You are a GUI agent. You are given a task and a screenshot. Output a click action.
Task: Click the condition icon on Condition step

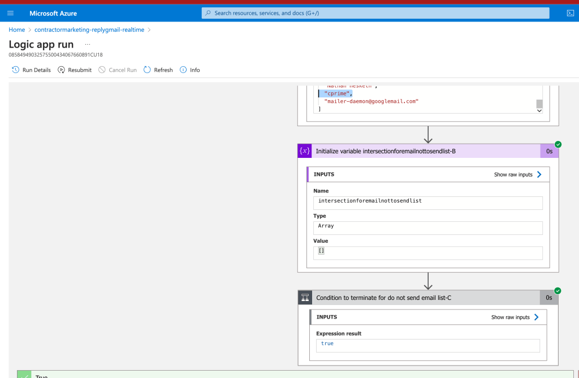point(305,298)
